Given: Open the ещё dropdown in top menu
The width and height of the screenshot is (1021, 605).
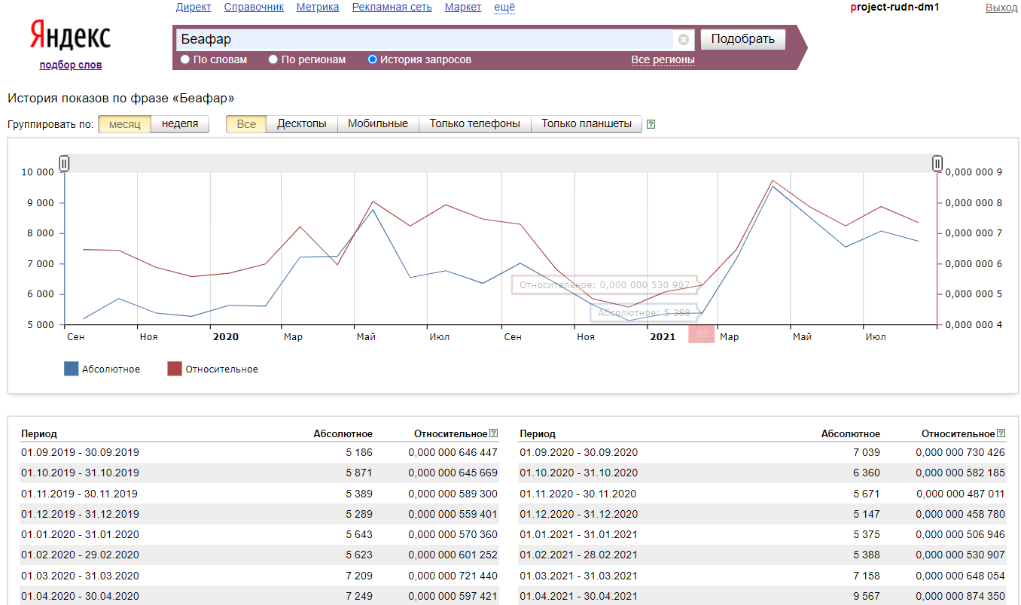Looking at the screenshot, I should (x=504, y=8).
